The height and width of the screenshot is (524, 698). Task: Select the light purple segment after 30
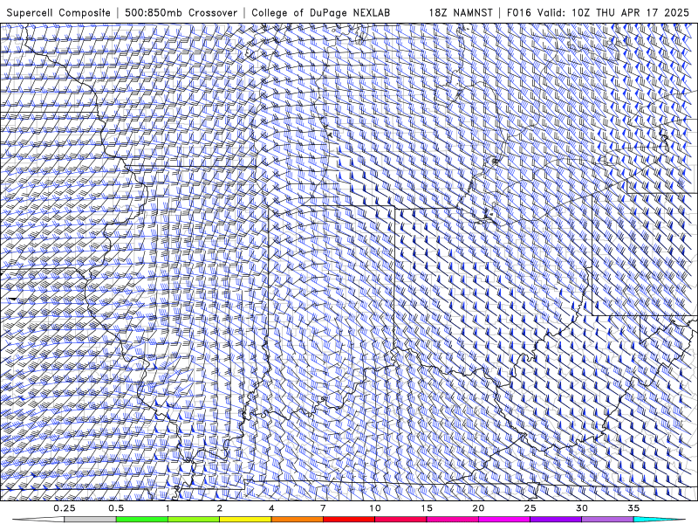pyautogui.click(x=607, y=520)
